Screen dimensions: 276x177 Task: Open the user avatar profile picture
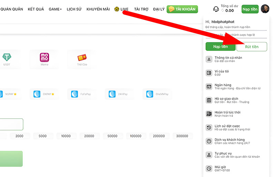pyautogui.click(x=265, y=9)
